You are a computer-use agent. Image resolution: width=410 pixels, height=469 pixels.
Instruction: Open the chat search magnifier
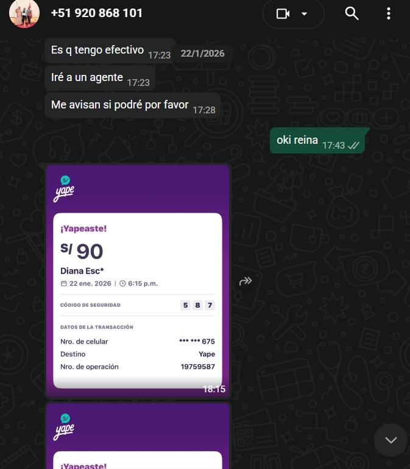[352, 13]
